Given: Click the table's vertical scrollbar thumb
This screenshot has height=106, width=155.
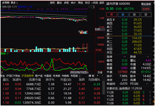Looking at the screenshot, I should click(104, 87).
